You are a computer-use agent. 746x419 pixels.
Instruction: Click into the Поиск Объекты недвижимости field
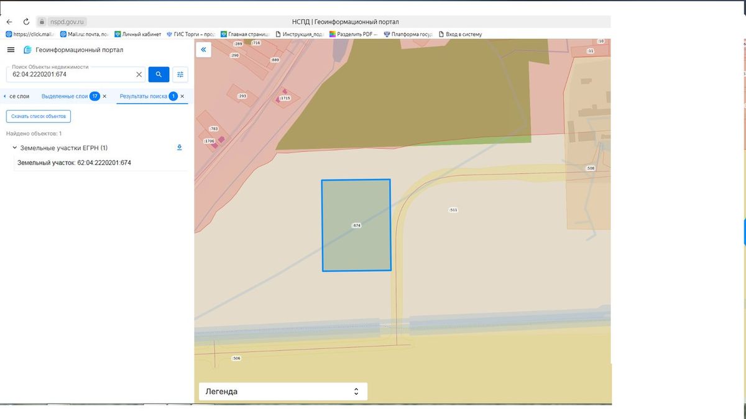[71, 74]
